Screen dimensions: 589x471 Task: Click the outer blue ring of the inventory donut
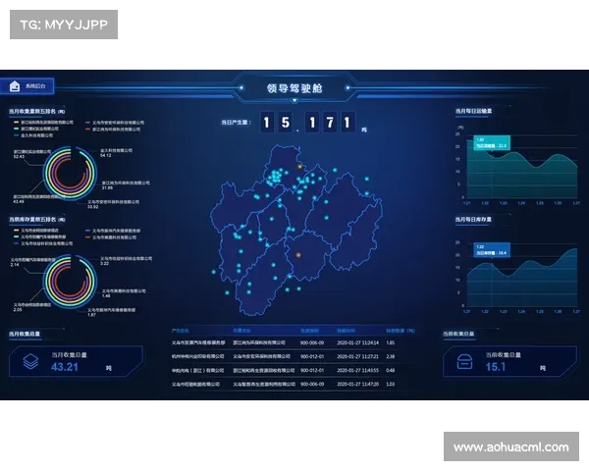coord(94,283)
